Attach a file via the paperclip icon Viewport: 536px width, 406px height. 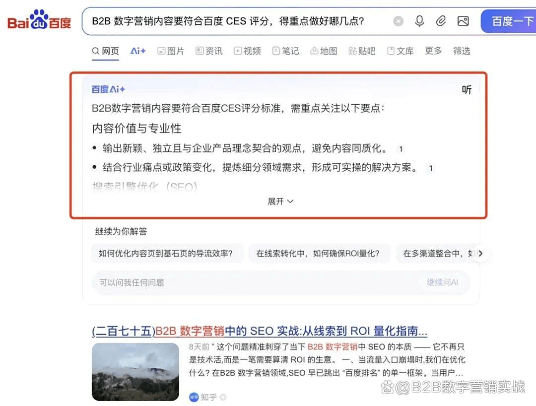pos(441,21)
